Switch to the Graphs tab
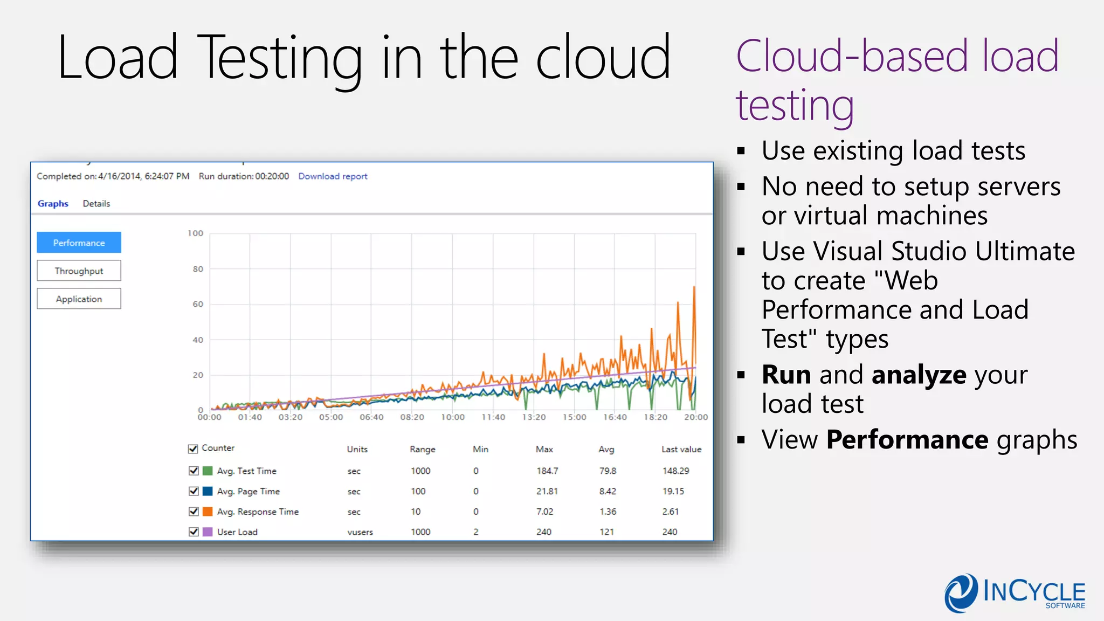This screenshot has width=1104, height=621. point(53,204)
